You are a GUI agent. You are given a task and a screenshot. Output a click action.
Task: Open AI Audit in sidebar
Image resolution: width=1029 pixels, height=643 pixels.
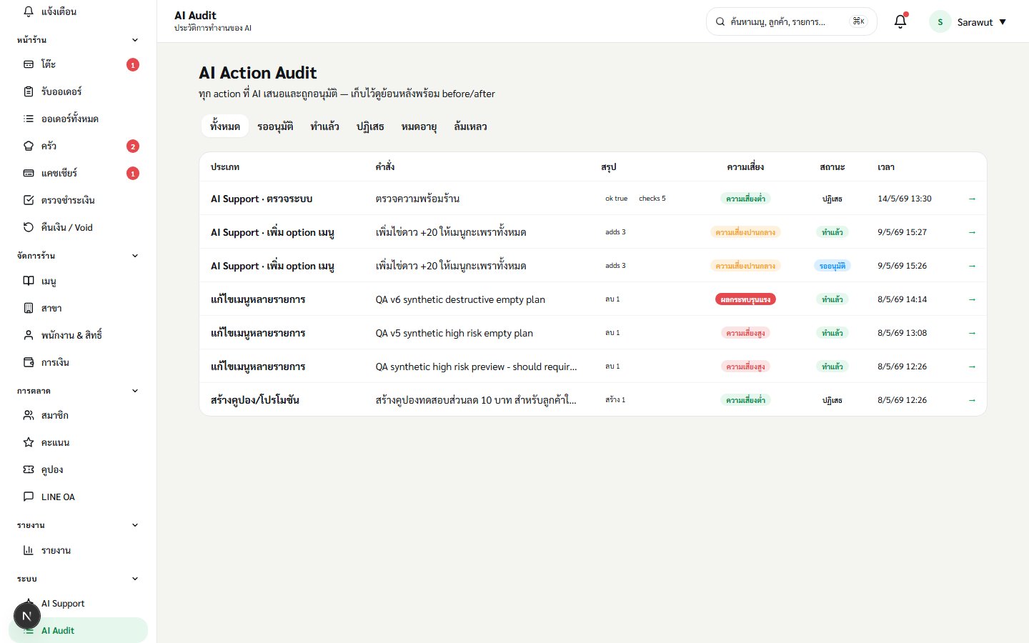(x=78, y=631)
